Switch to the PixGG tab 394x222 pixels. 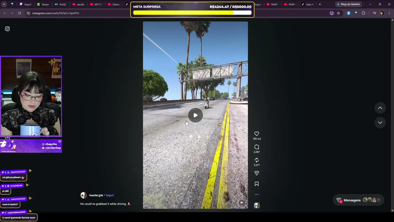(x=61, y=4)
